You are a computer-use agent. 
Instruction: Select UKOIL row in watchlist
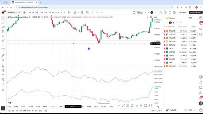181,48
